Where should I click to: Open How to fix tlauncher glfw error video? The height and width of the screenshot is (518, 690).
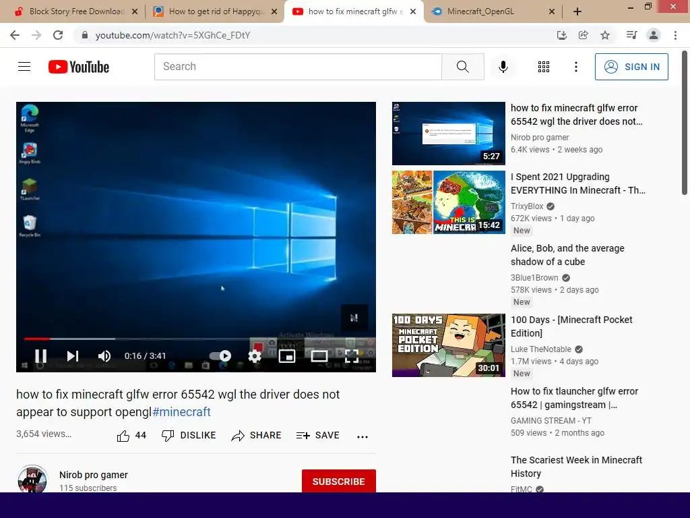coord(574,398)
